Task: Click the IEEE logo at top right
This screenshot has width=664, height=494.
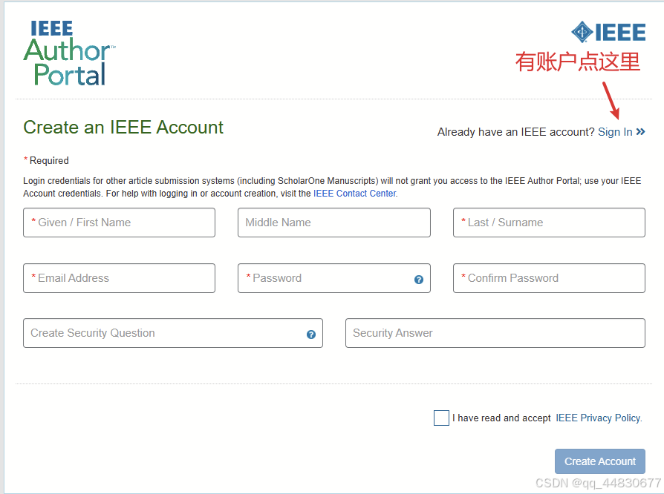Action: (608, 32)
